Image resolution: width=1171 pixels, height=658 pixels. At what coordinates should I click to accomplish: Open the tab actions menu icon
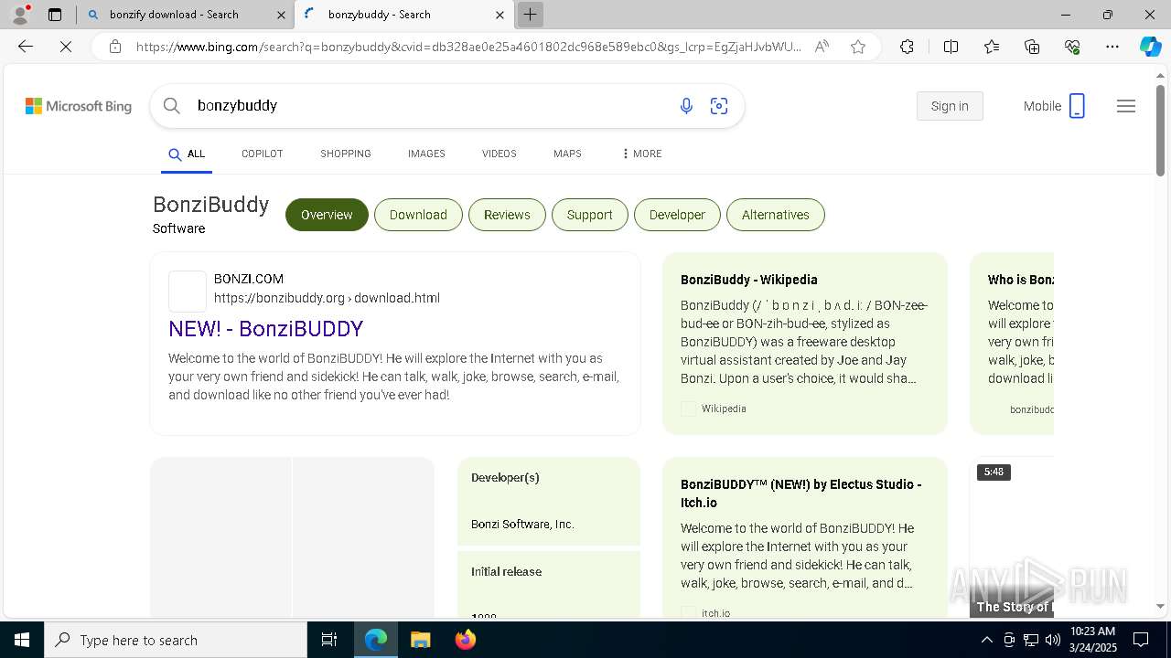(55, 15)
